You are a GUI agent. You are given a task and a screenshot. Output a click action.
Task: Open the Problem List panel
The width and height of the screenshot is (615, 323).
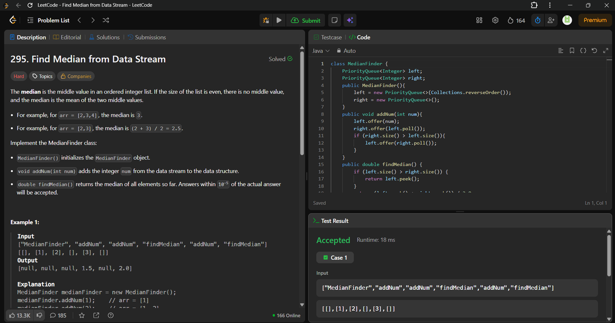coord(48,20)
